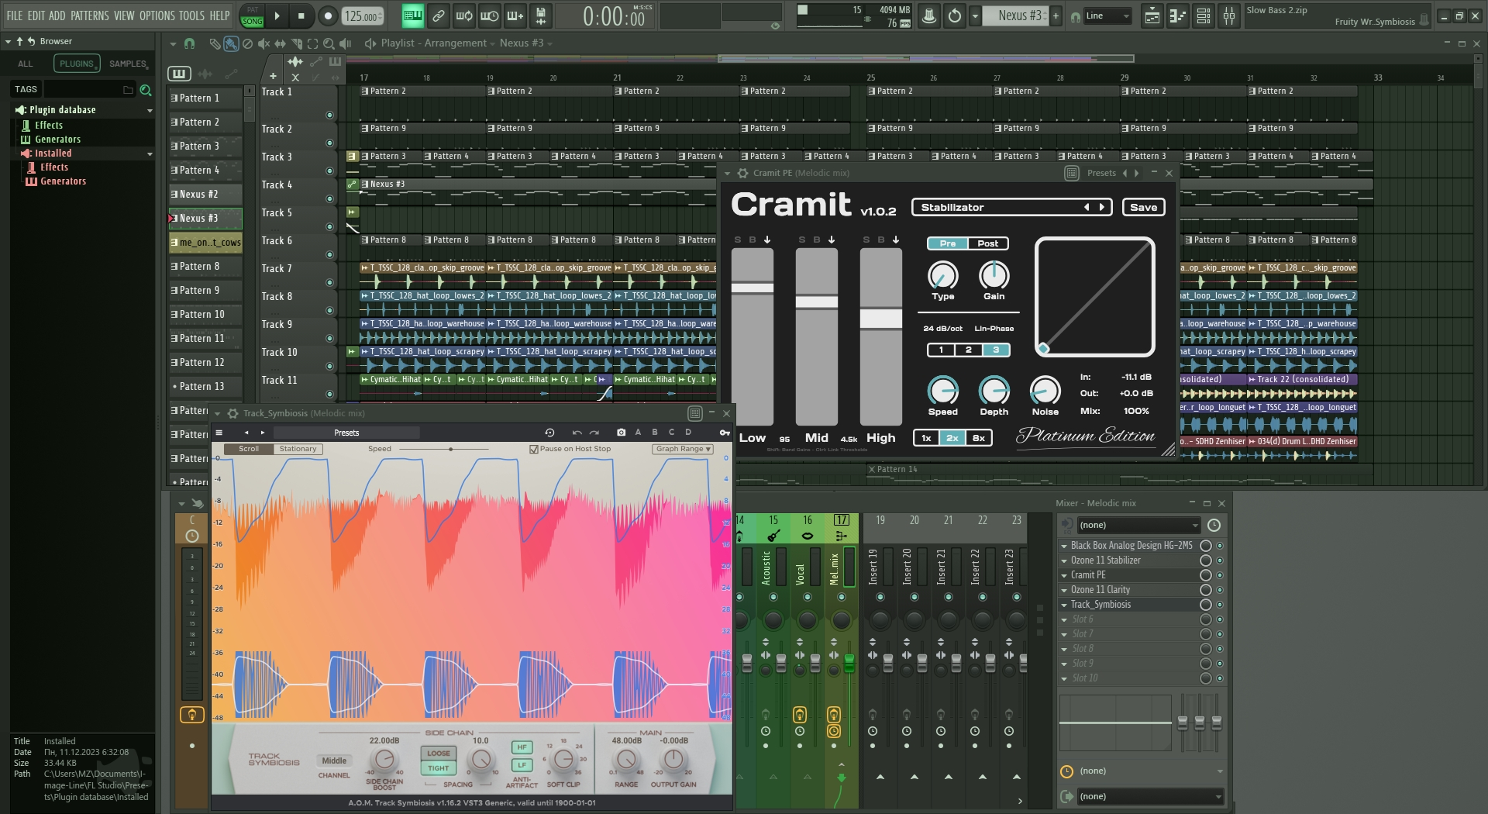Click the Save button in Cramit

point(1143,207)
